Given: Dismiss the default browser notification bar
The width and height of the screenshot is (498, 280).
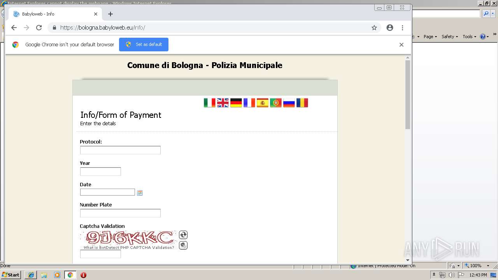Looking at the screenshot, I should [x=402, y=45].
